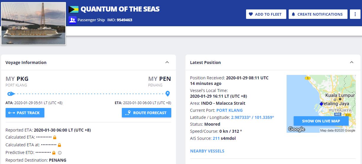
Task: Click the lock icon beside Predictive ETD
Action: (54, 153)
